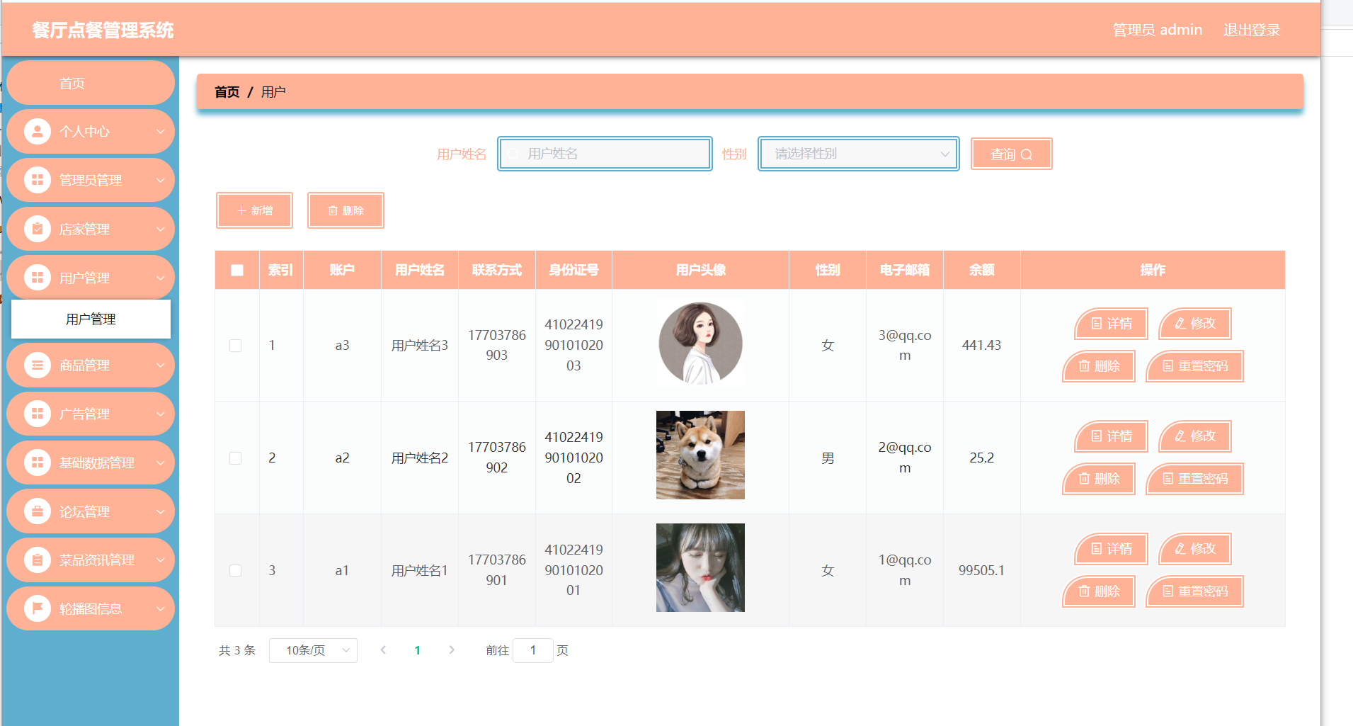Click 退出登录 to log out

(1252, 29)
